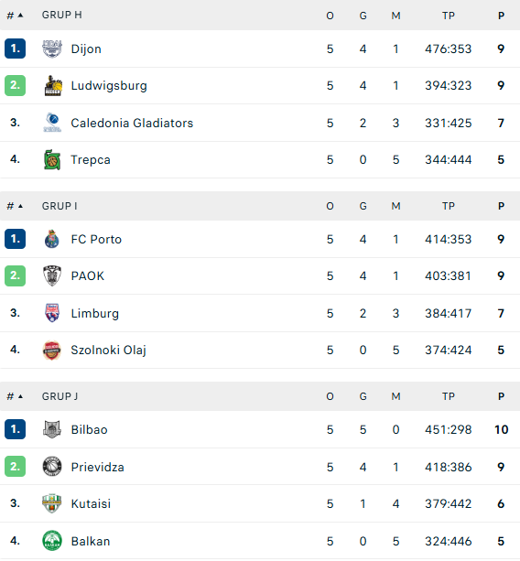Open the Kutaisi team name link
The width and height of the screenshot is (520, 561).
coord(91,503)
